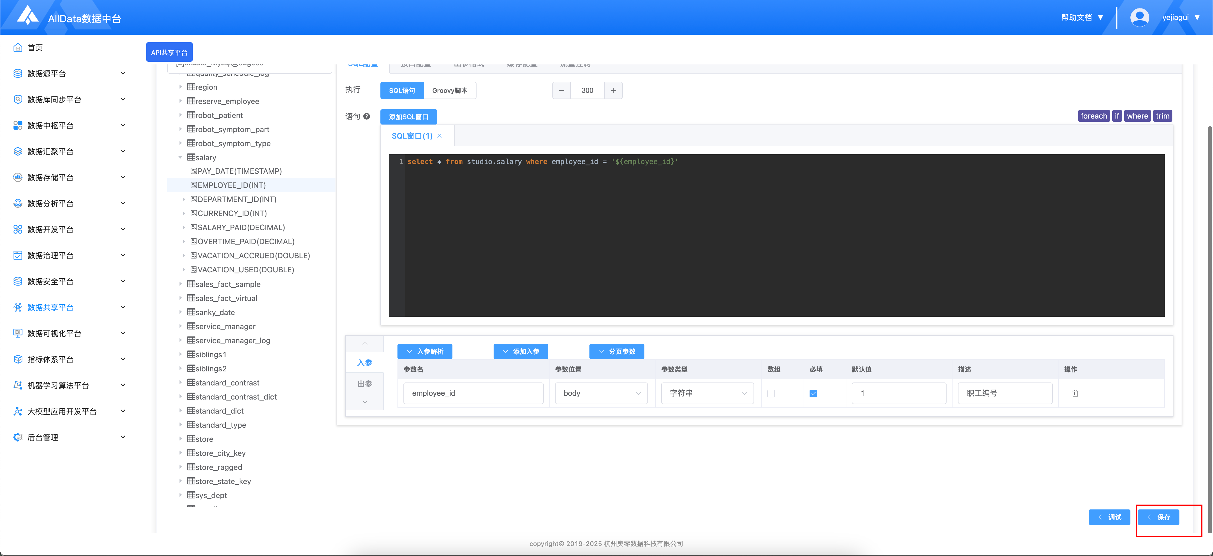Viewport: 1213px width, 556px height.
Task: Click the 添加SQL窗口 button
Action: 408,117
